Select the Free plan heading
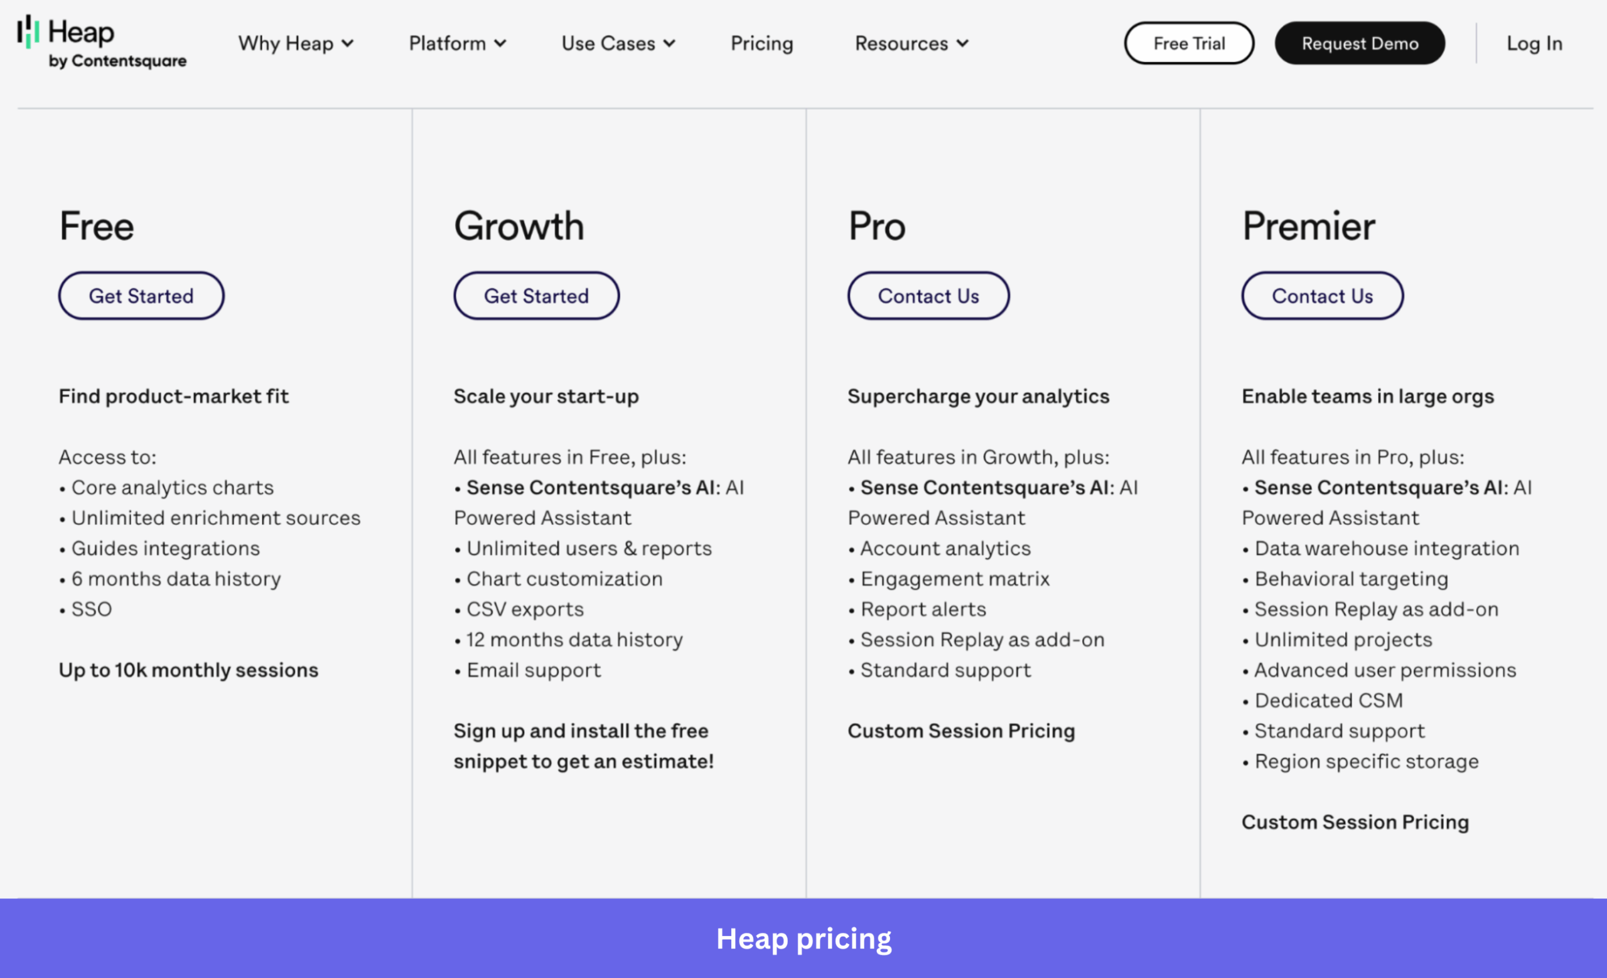1607x978 pixels. (x=96, y=226)
